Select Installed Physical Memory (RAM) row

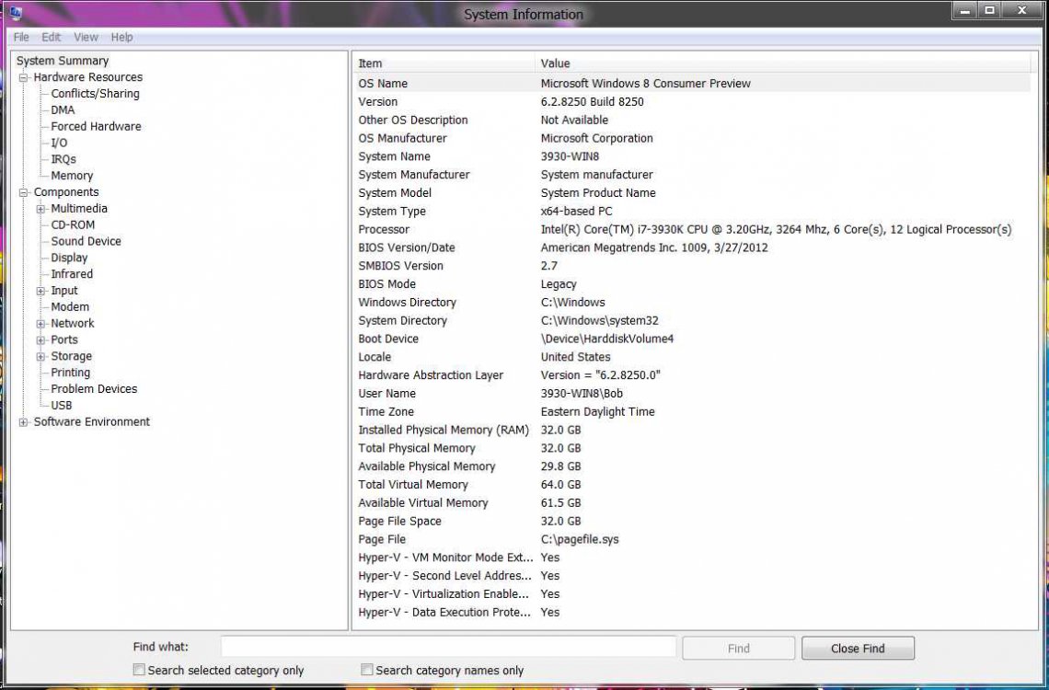pos(692,430)
